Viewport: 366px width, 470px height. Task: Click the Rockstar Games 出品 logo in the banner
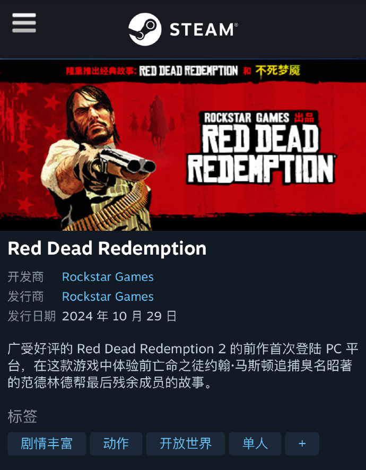[x=259, y=118]
